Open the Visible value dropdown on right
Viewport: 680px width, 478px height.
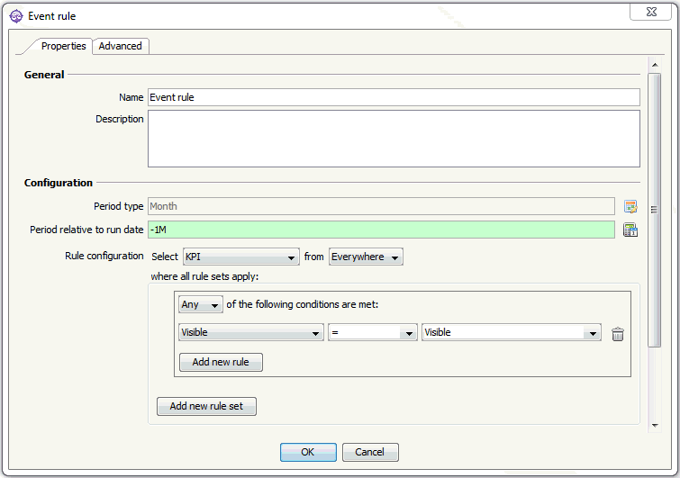click(512, 332)
